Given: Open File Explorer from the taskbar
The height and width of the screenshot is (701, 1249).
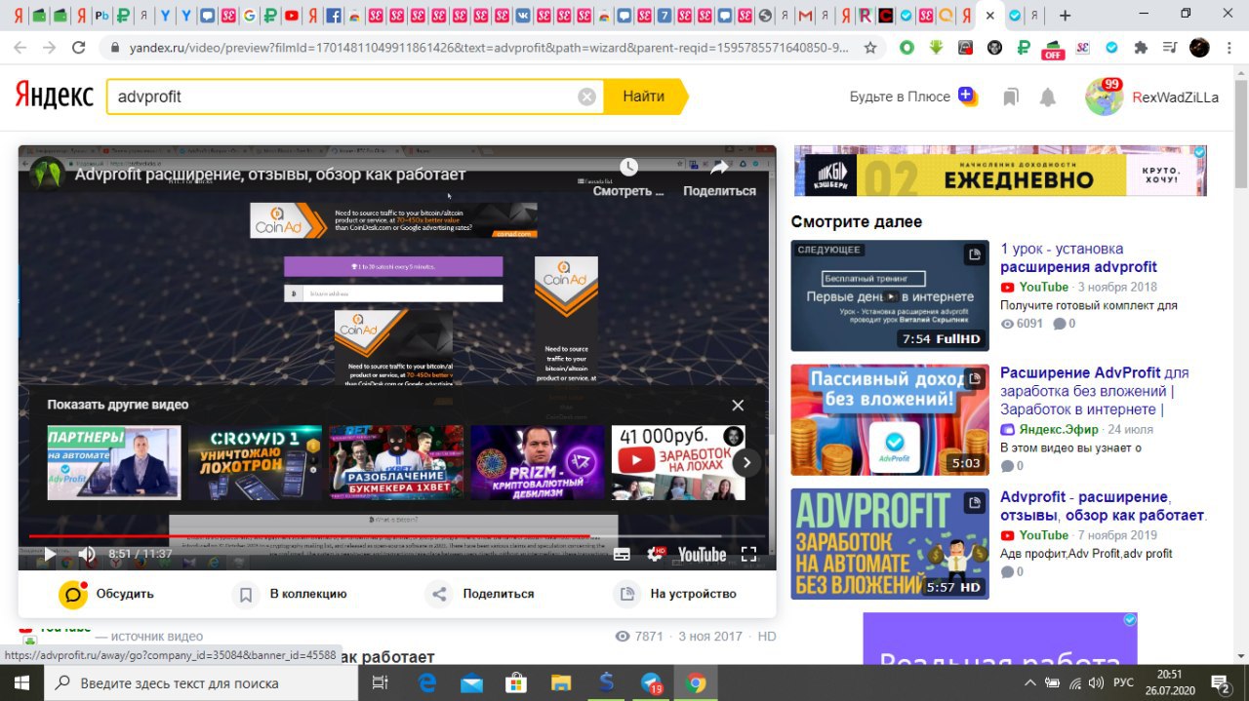Looking at the screenshot, I should coord(561,683).
